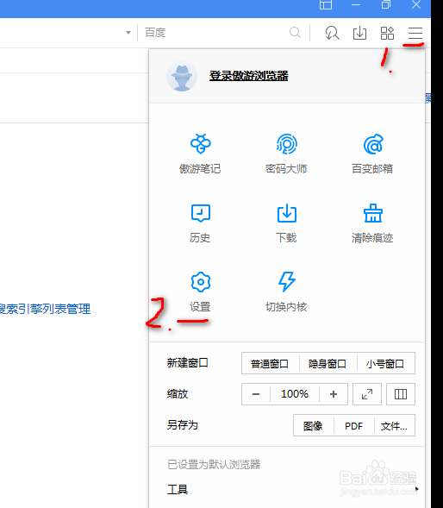The image size is (443, 508).
Task: Save page as 图像 image
Action: point(313,426)
